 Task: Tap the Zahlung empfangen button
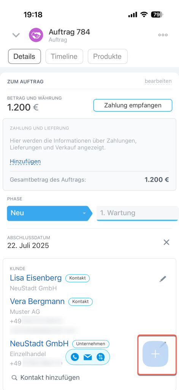[x=133, y=105]
